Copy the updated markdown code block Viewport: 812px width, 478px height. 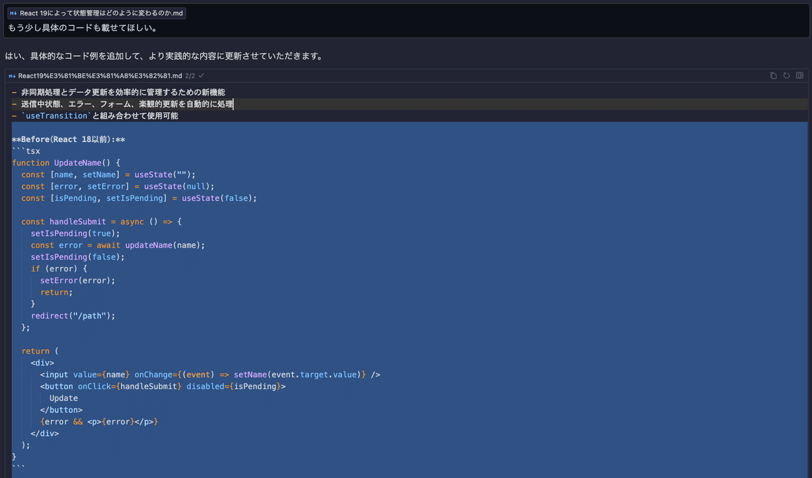pos(773,76)
